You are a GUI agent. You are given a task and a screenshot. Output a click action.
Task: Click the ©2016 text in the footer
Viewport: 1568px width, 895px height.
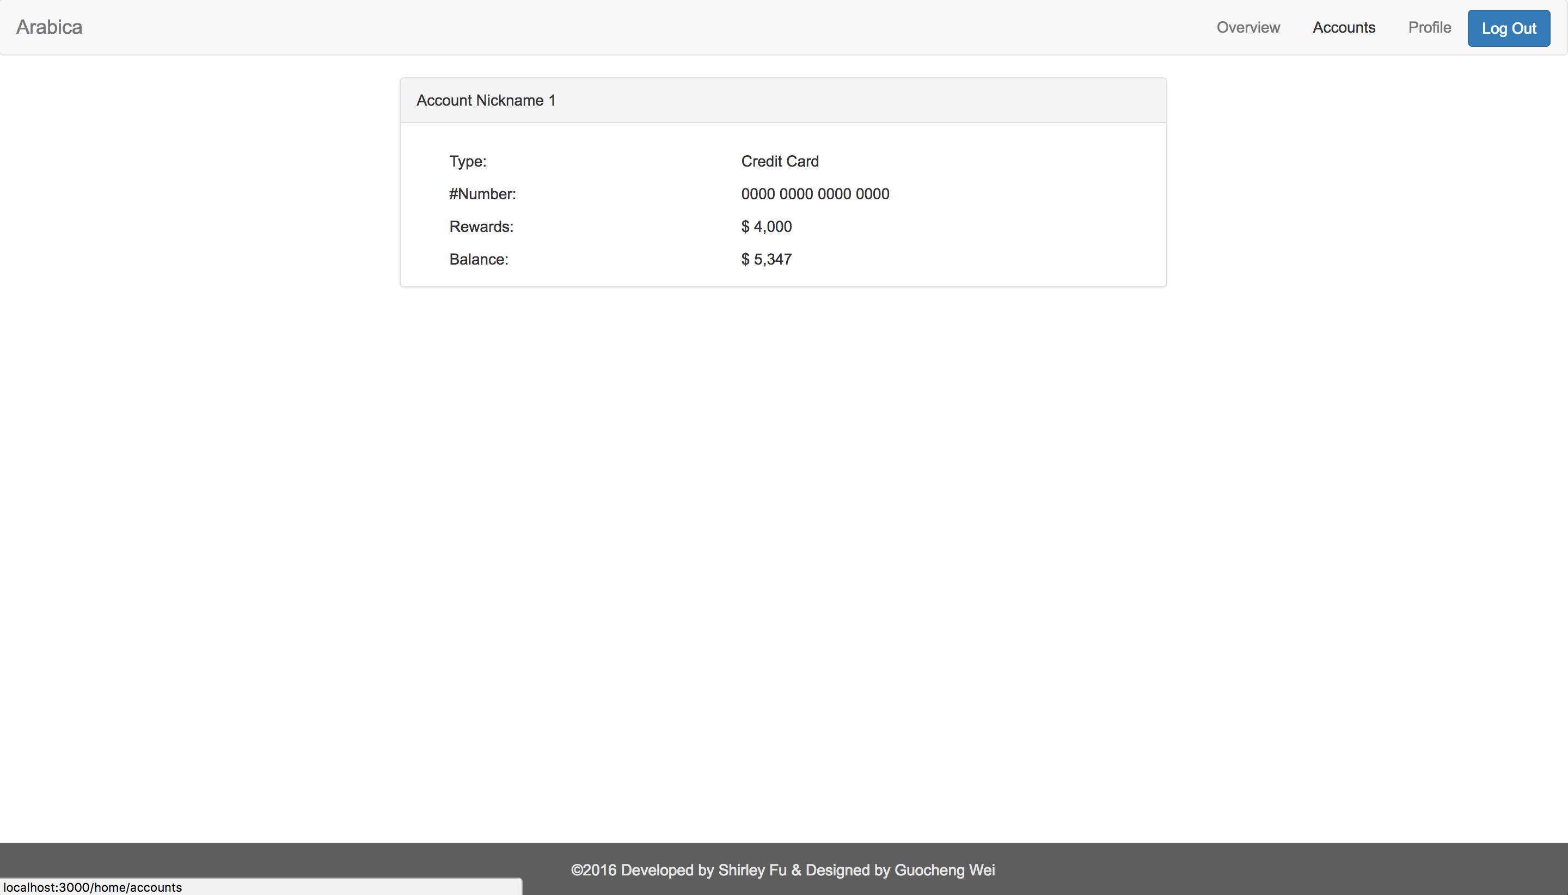[593, 870]
